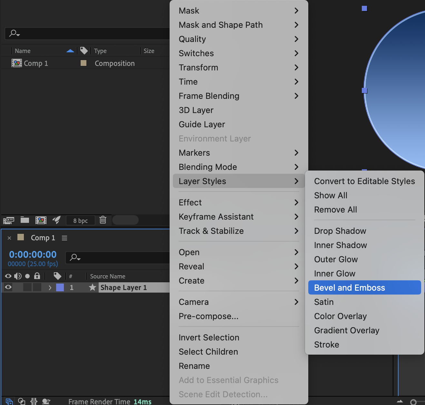The image size is (425, 405).
Task: Click the new composition icon
Action: point(41,220)
